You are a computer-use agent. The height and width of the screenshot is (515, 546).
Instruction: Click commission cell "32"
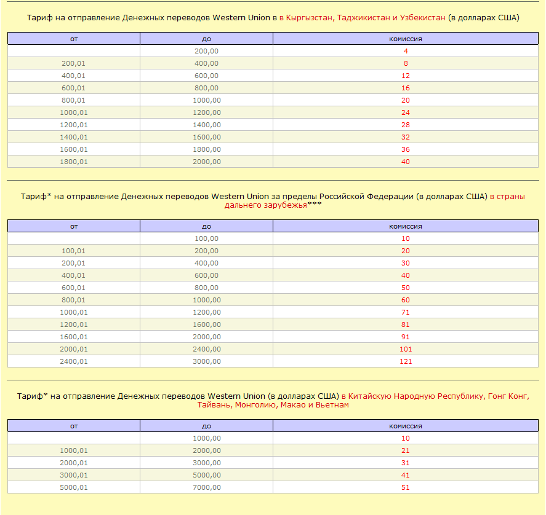406,137
